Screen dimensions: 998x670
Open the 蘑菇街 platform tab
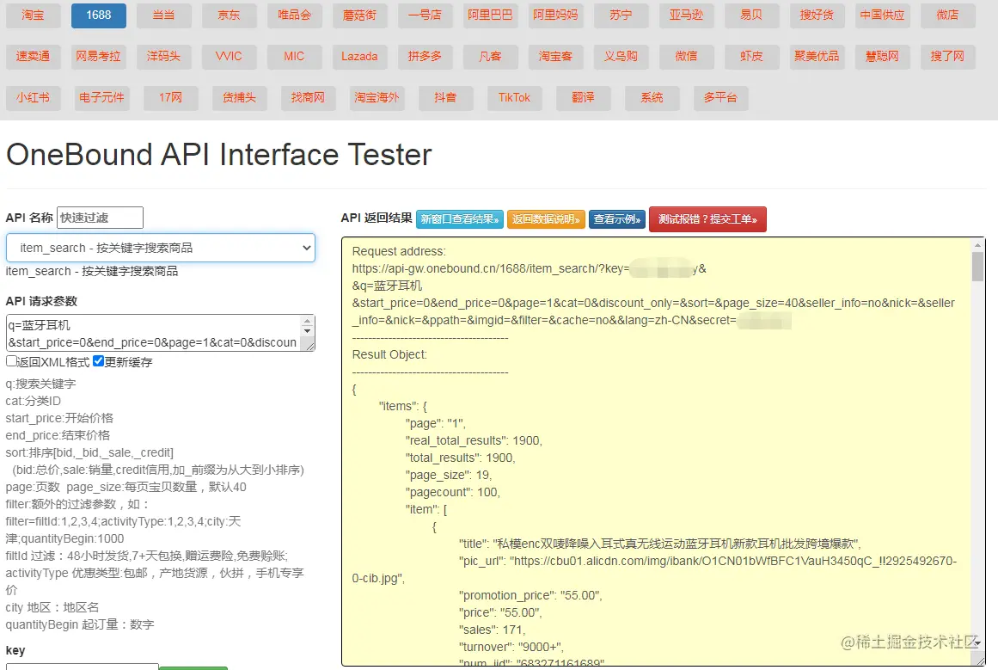[x=359, y=15]
